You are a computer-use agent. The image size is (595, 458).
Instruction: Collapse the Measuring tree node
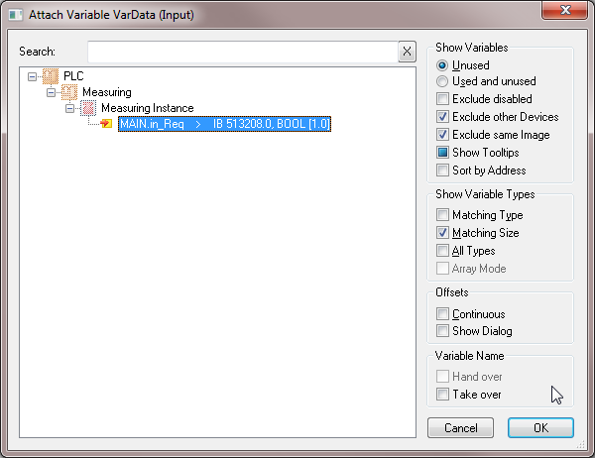pos(51,92)
